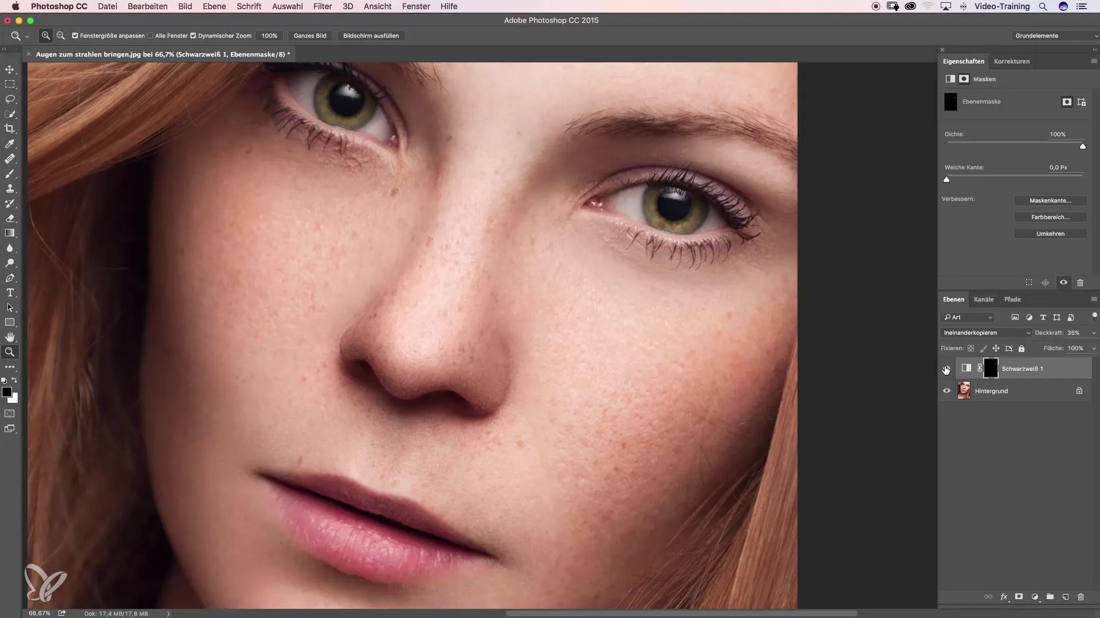
Task: Click the Farbbereich button
Action: [1050, 217]
